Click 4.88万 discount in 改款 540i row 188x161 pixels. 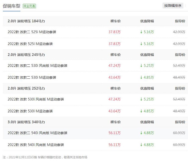147,145
